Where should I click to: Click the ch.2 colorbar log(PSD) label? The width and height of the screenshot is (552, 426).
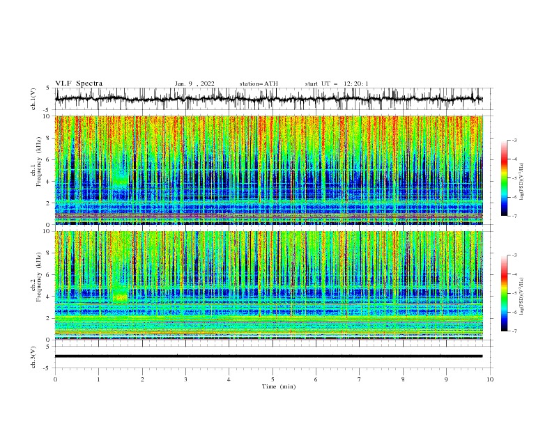pos(521,297)
